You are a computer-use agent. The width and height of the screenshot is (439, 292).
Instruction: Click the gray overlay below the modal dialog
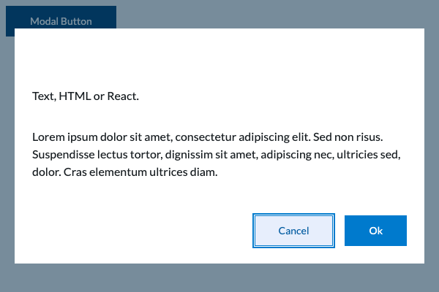[219, 278]
